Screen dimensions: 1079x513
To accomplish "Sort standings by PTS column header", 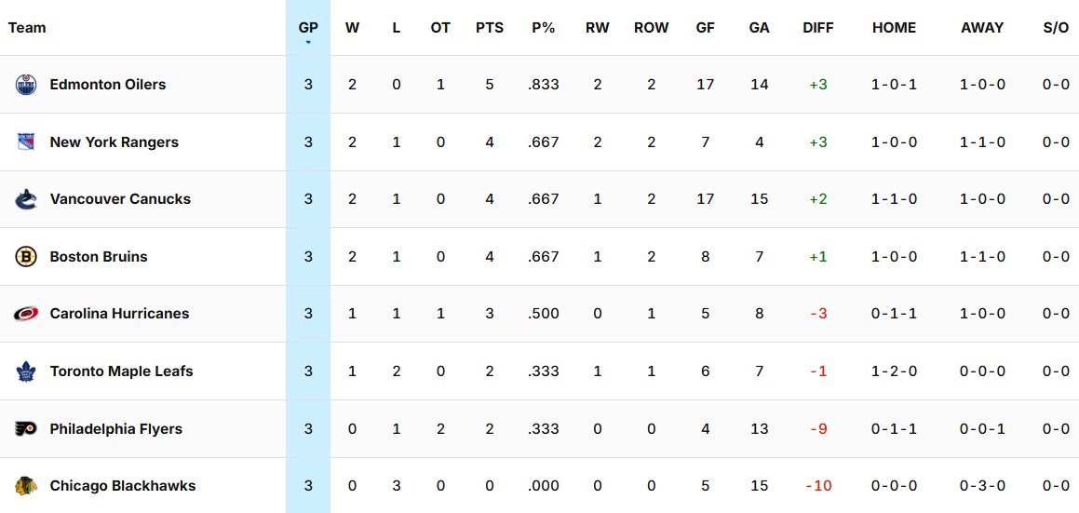I will (490, 28).
